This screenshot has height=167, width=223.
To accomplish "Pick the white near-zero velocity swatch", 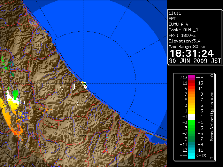I will point(192,117).
